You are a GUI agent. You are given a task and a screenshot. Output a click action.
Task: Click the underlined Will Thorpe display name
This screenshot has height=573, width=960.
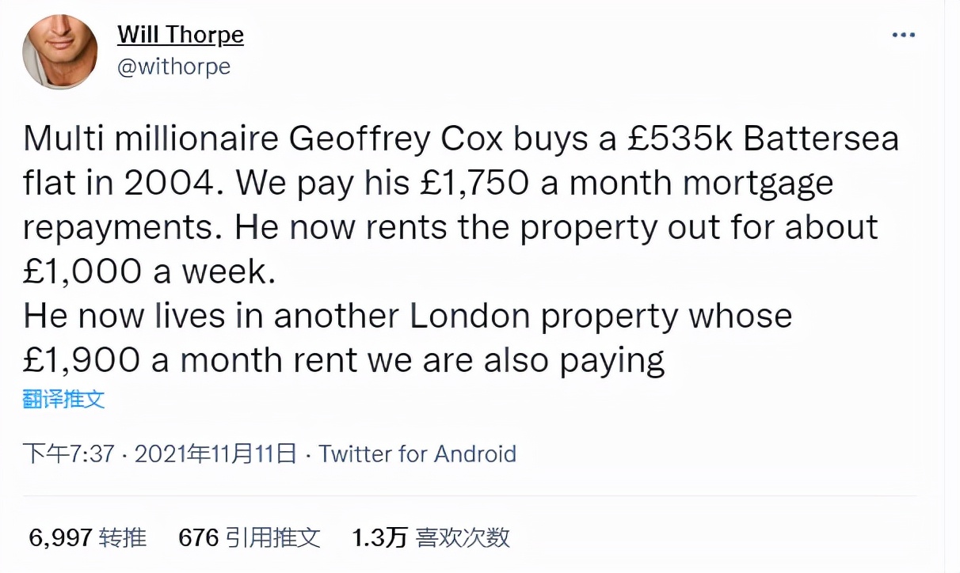point(180,35)
